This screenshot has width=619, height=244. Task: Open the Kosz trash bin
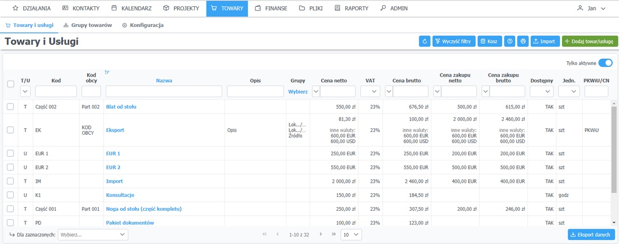pos(489,41)
